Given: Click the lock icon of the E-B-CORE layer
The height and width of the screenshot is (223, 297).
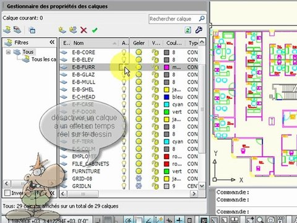Looking at the screenshot, I should (x=155, y=52).
